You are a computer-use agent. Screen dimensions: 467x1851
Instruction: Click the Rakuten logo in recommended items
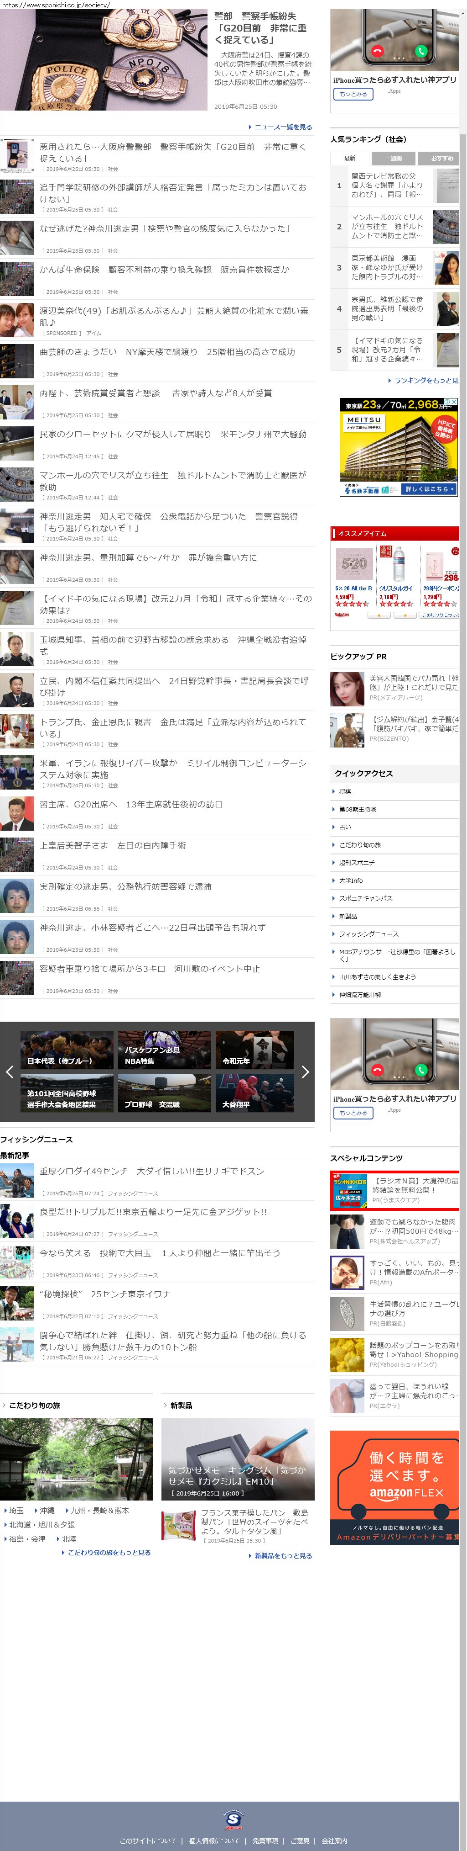342,615
